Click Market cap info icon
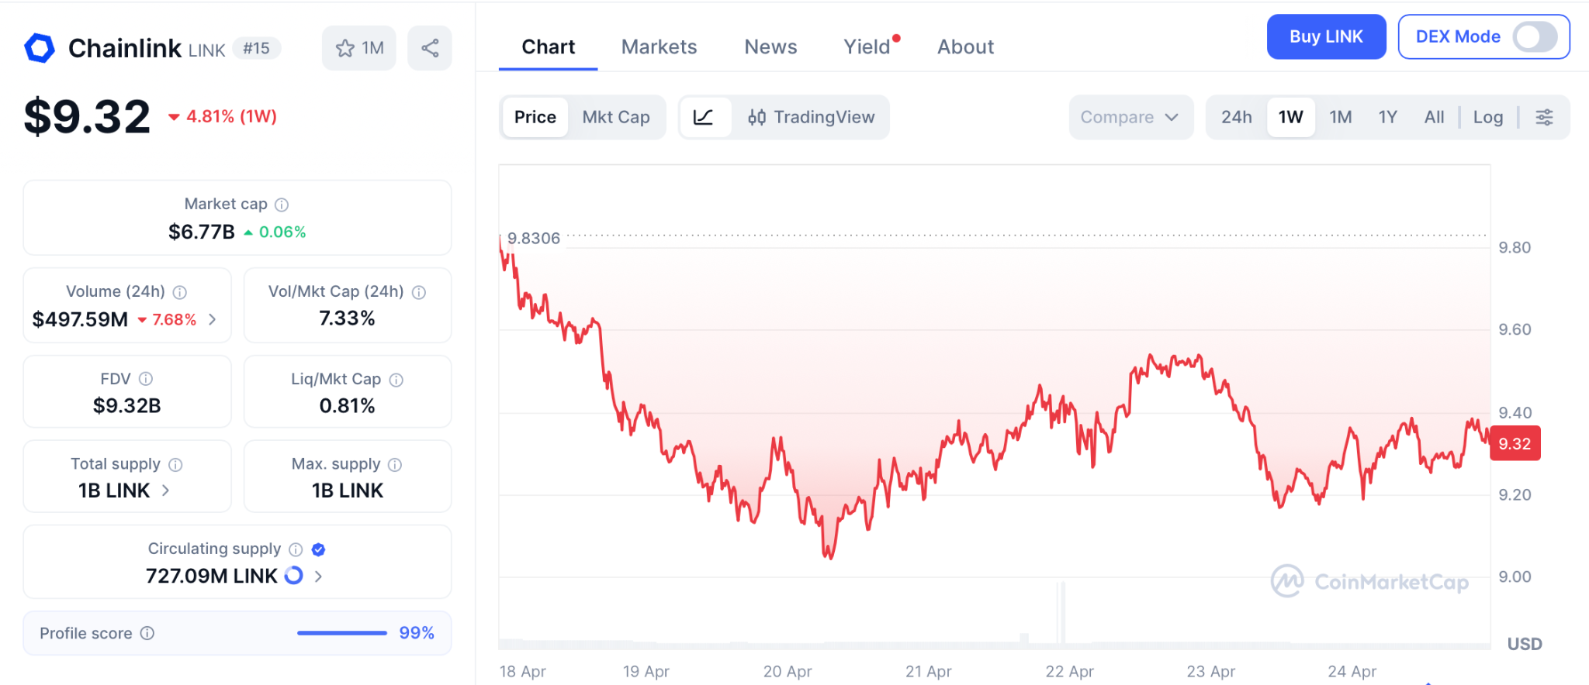The width and height of the screenshot is (1589, 685). click(x=282, y=205)
